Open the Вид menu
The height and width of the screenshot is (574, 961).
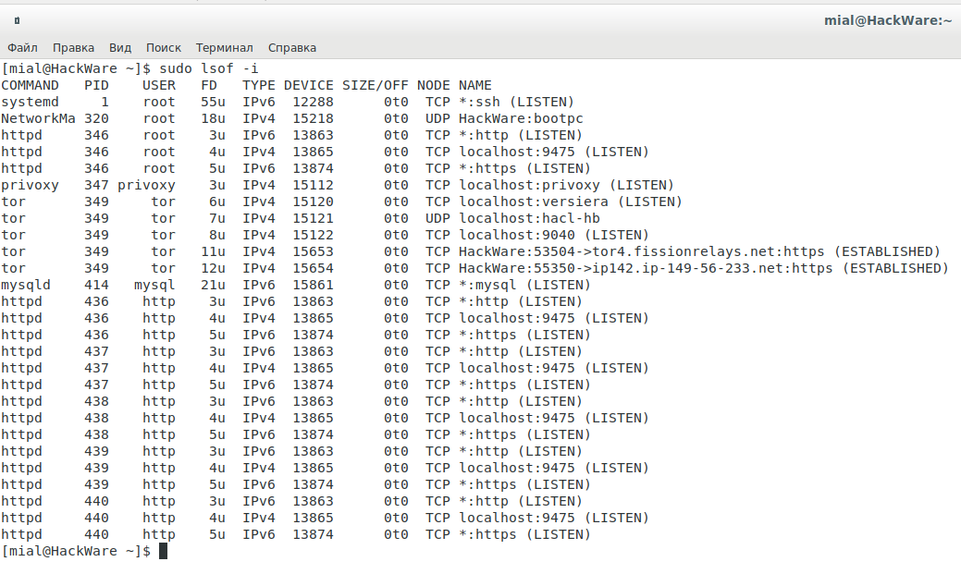[120, 47]
